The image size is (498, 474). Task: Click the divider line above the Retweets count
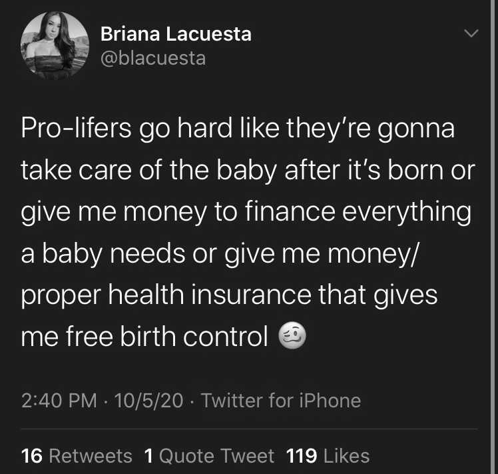click(249, 429)
